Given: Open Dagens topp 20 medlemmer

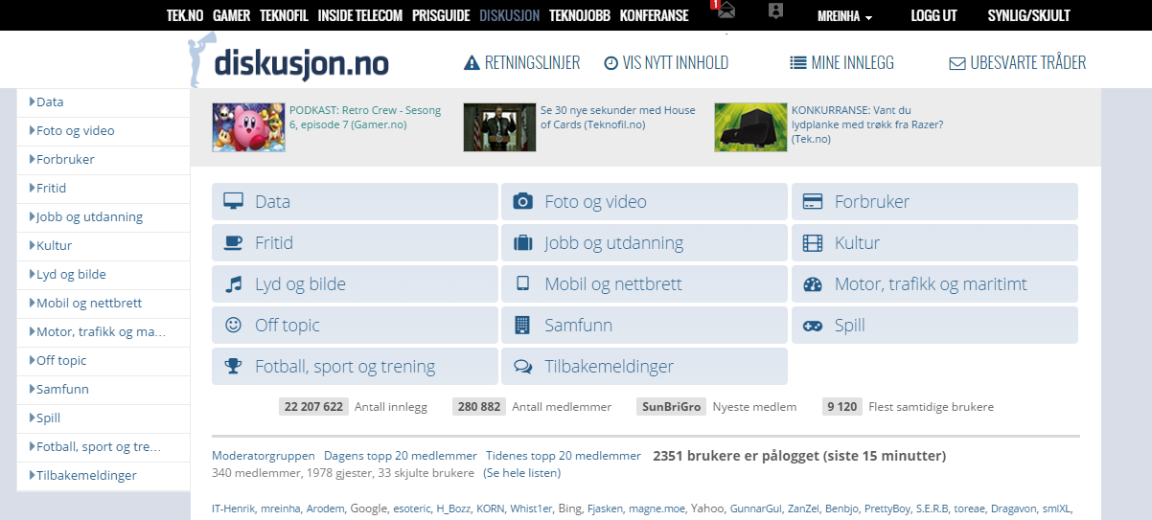Looking at the screenshot, I should pos(401,456).
